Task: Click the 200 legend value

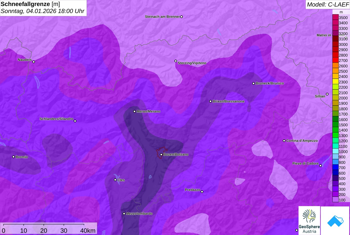Action: tap(342, 195)
